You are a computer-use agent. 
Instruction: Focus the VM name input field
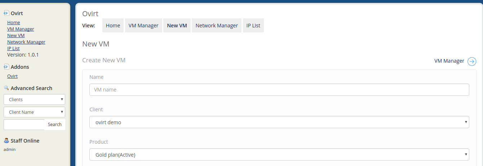279,90
